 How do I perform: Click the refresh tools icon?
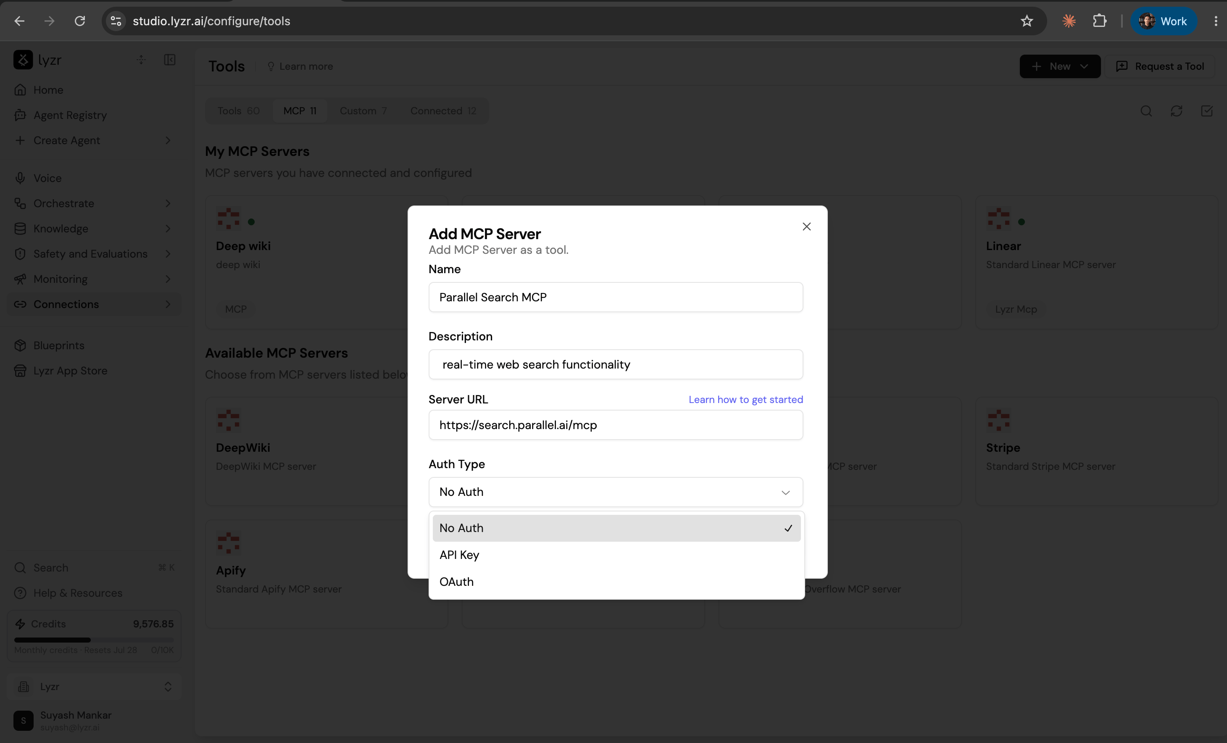tap(1176, 111)
